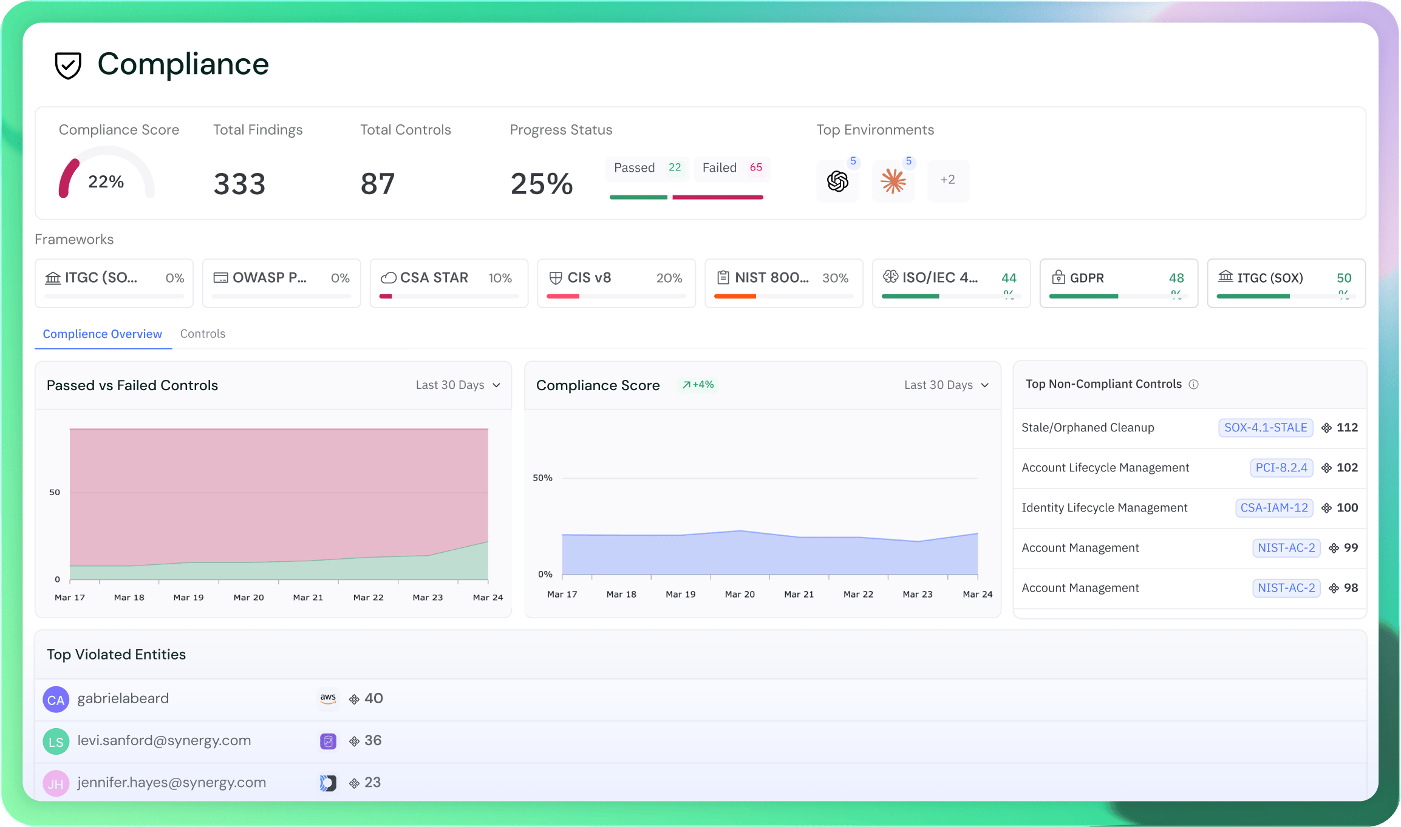Image resolution: width=1401 pixels, height=827 pixels.
Task: Show the +2 additional environments
Action: pyautogui.click(x=948, y=181)
